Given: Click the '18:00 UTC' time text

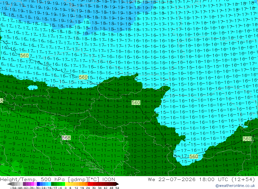Looking at the screenshot, I should pos(214,179).
